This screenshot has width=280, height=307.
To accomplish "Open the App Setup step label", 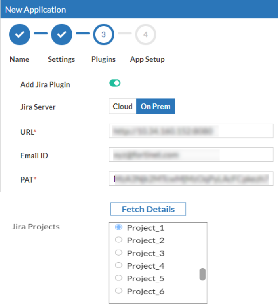I will 147,59.
